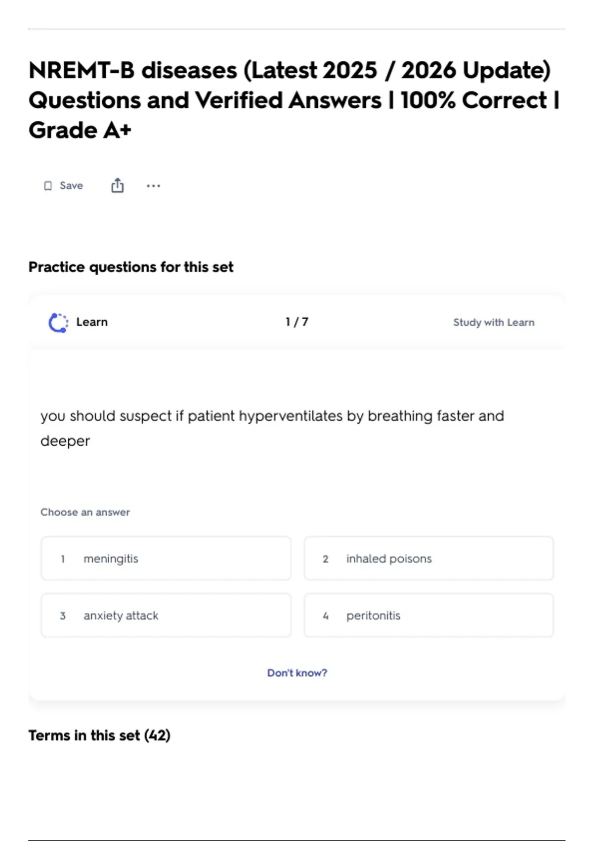Click the hyperventilates question prompt text

272,428
